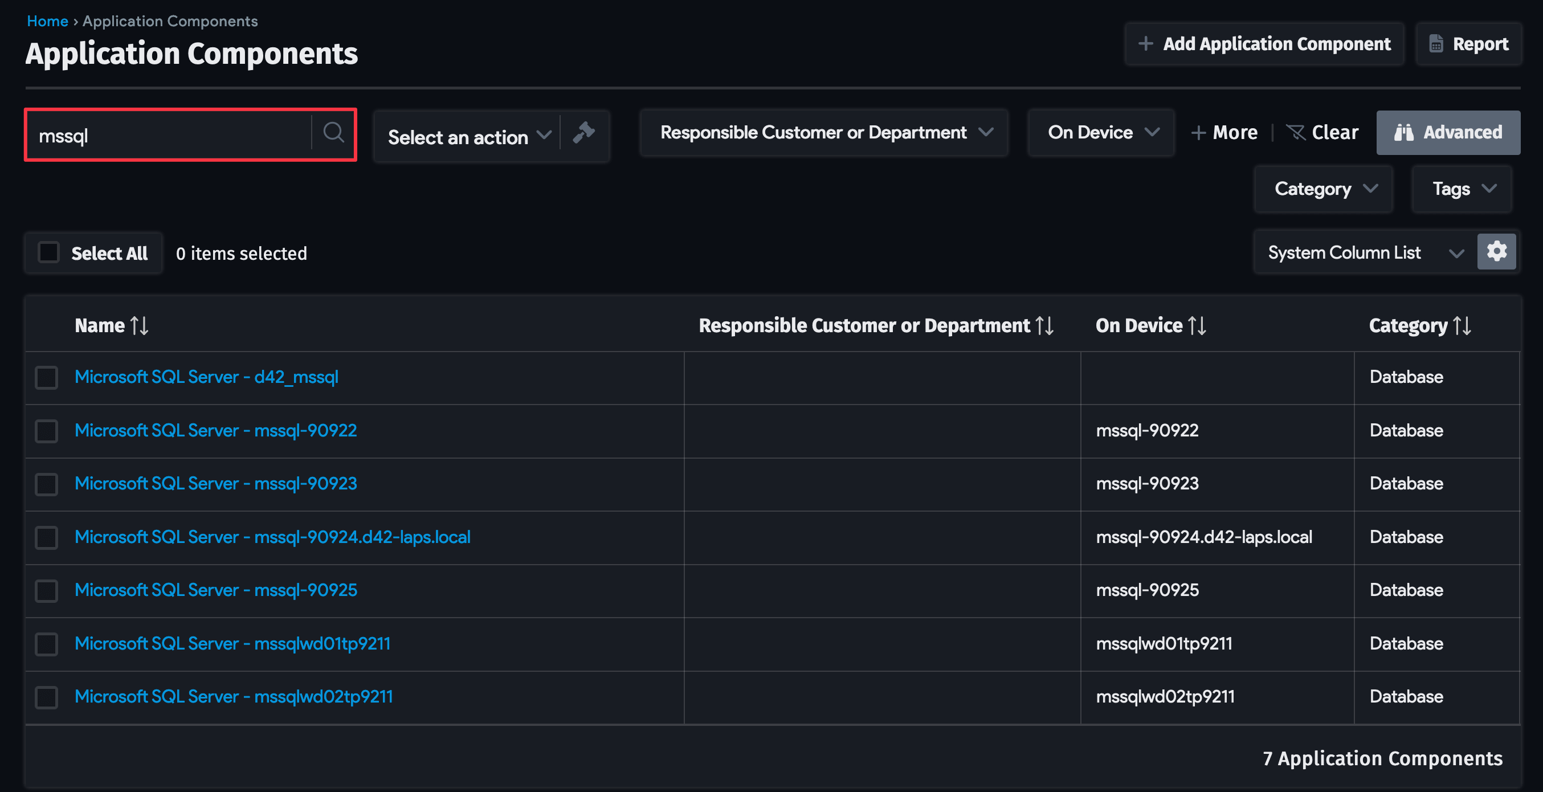
Task: Click the Report document icon
Action: click(1436, 43)
